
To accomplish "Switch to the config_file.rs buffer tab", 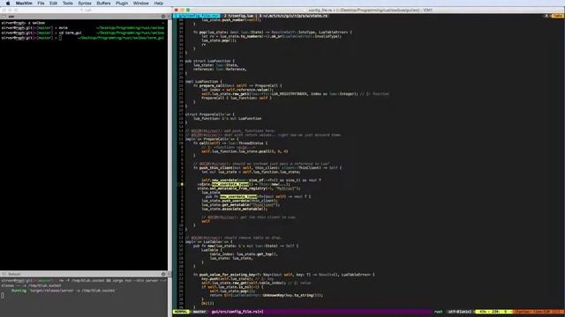I will point(197,16).
